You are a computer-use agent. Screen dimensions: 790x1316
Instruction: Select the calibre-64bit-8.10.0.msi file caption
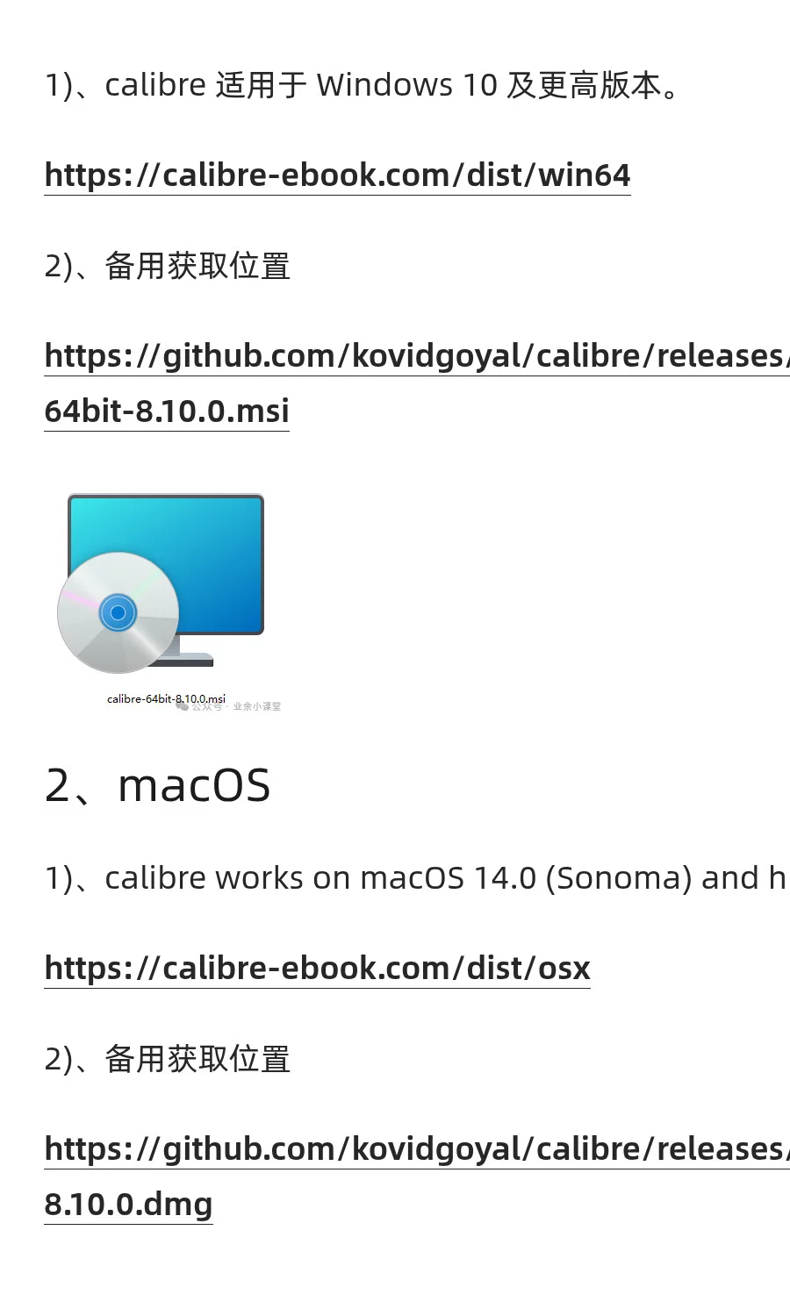(166, 698)
